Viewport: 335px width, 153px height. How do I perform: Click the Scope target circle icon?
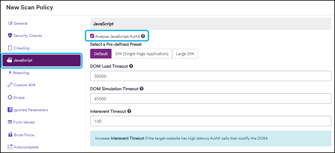(10, 98)
